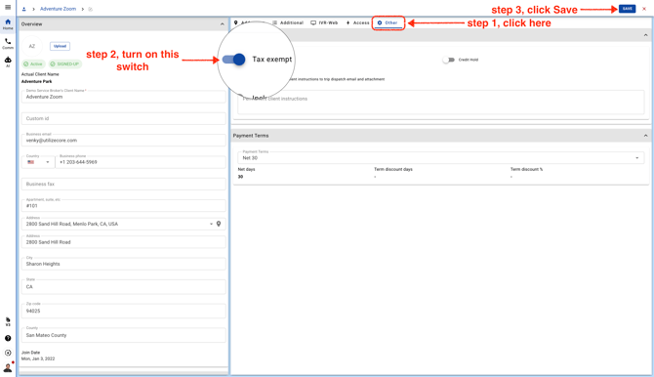Click the City field showing Sharon Heights
The image size is (654, 377).
click(123, 264)
